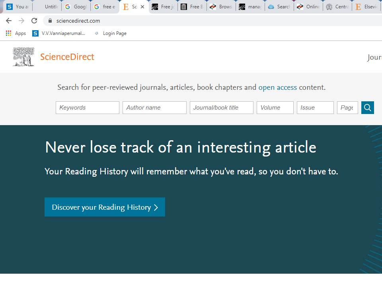382x286 pixels.
Task: Switch to the Elsevier tab
Action: (x=364, y=6)
